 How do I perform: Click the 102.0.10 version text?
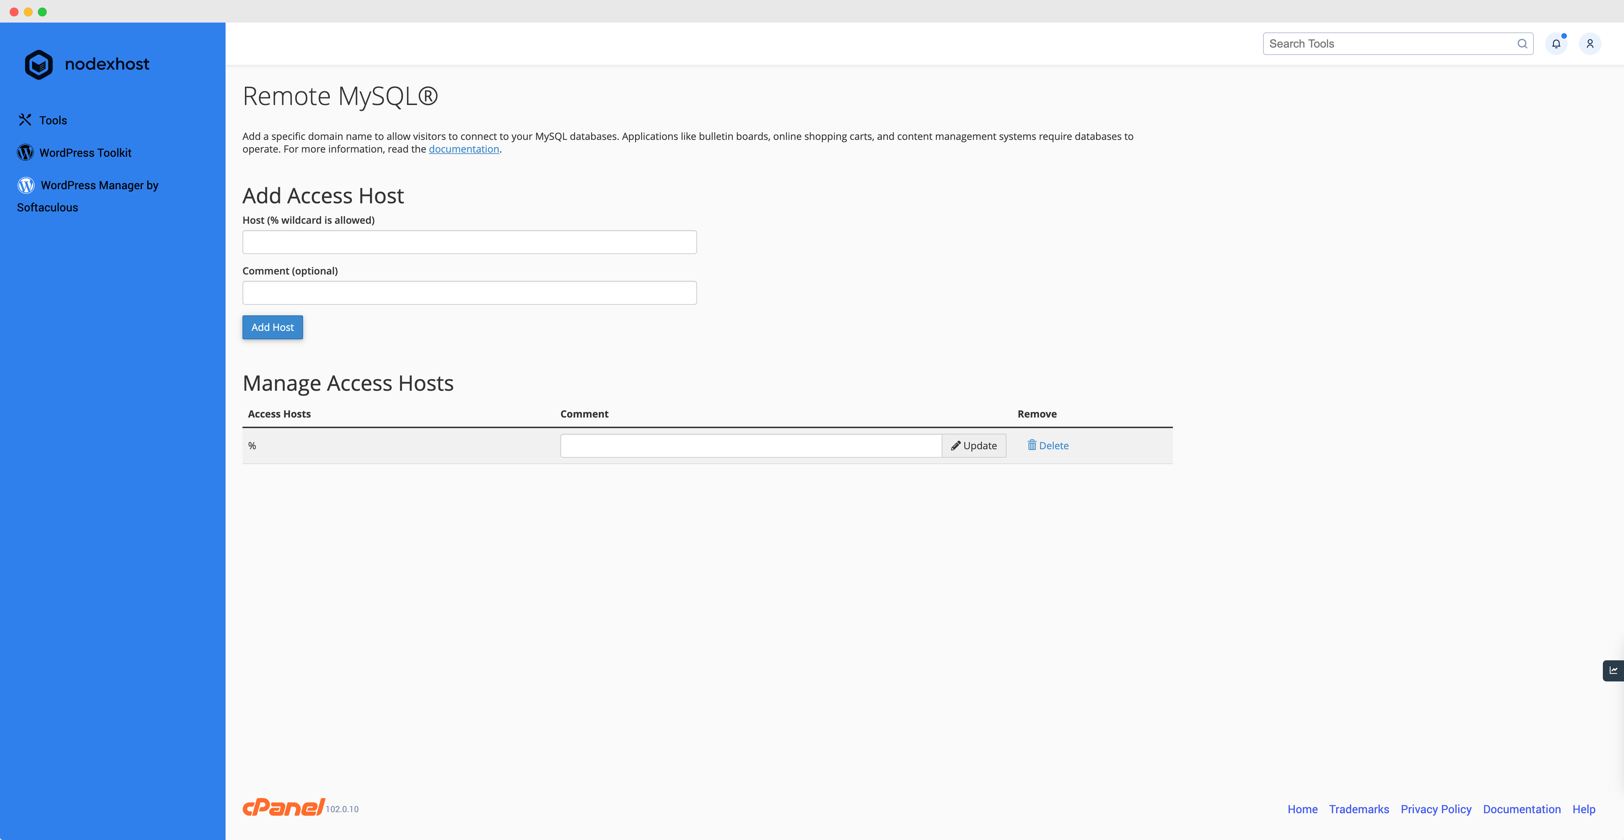(342, 809)
